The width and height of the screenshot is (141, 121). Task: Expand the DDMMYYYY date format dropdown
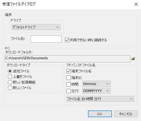click(96, 91)
